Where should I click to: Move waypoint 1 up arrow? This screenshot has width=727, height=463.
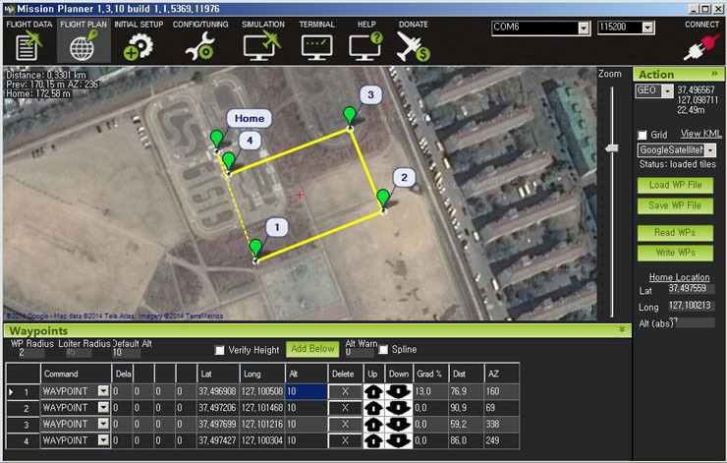point(373,391)
